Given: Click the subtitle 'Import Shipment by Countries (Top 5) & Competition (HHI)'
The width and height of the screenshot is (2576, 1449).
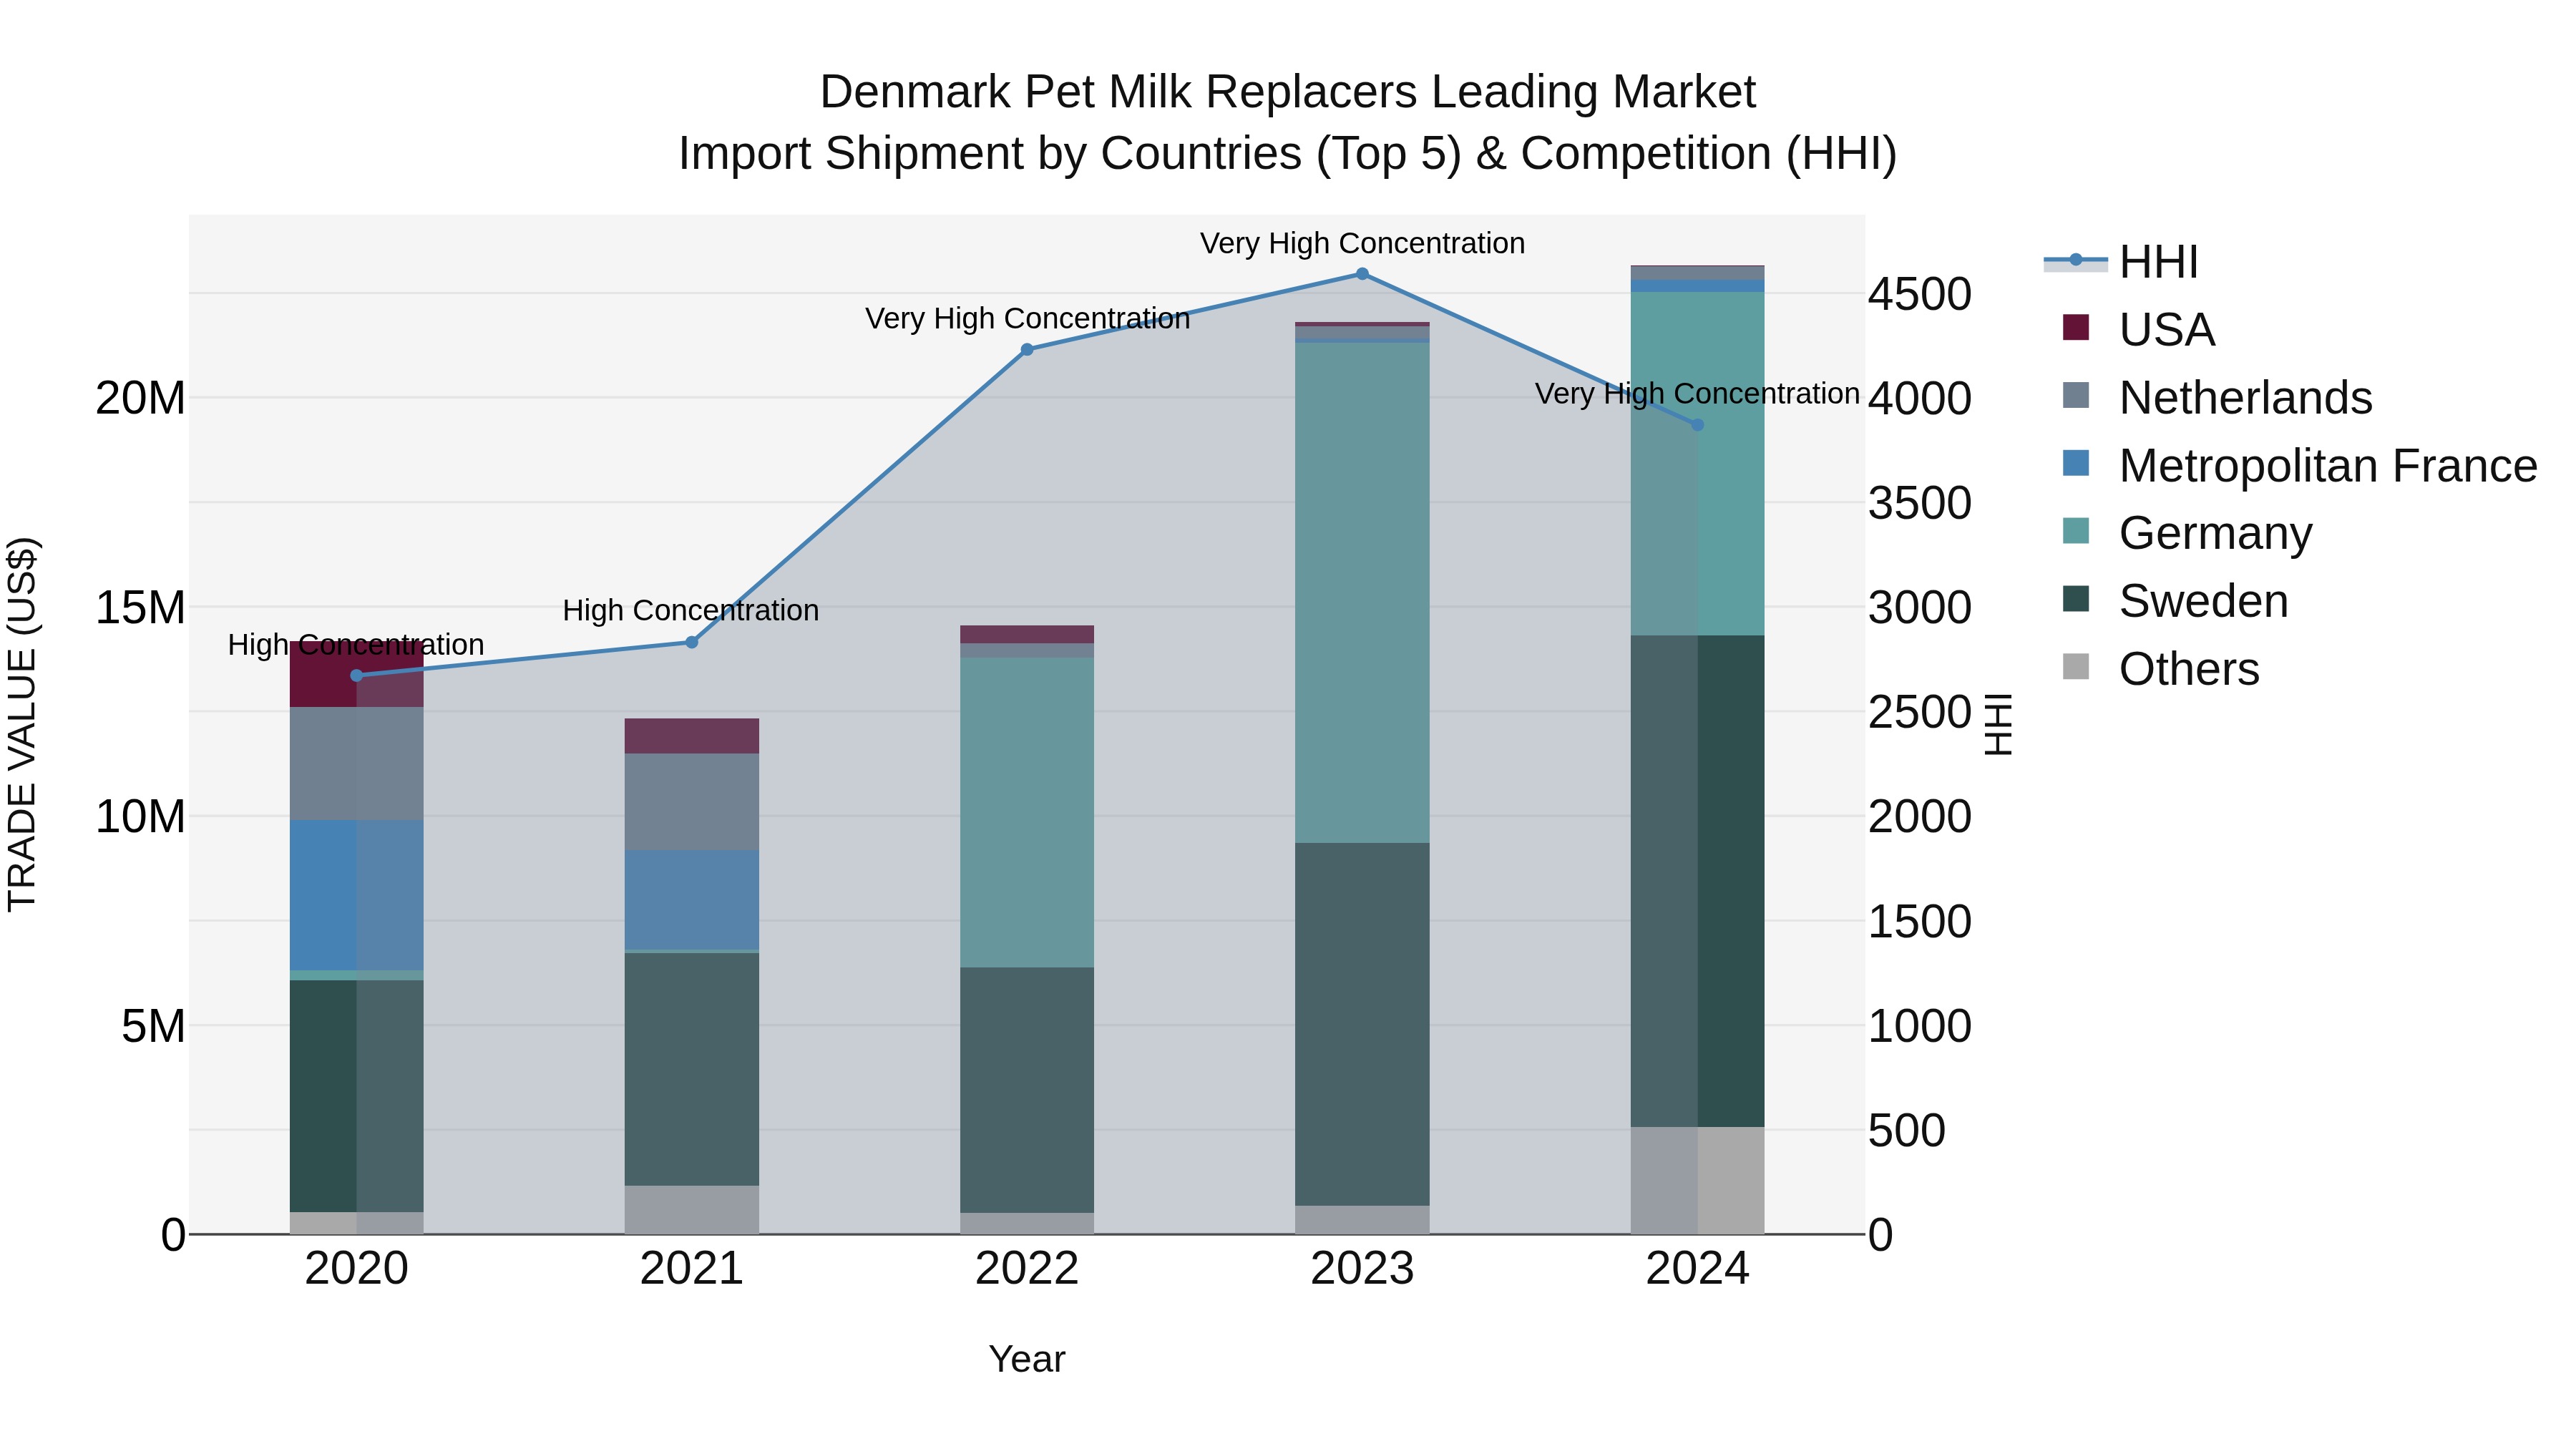Looking at the screenshot, I should [1288, 154].
